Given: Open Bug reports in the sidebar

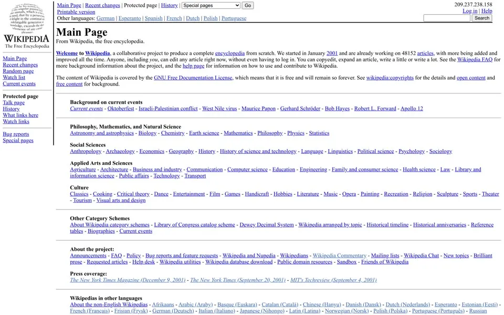Looking at the screenshot, I should point(16,134).
